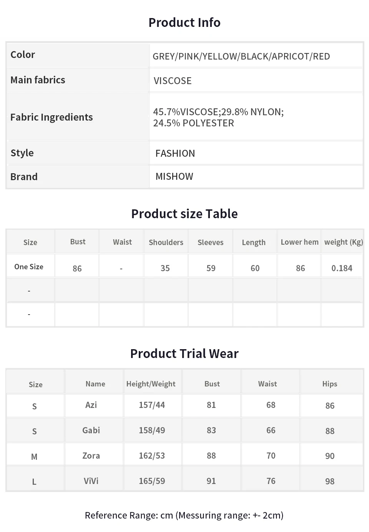
Task: Select Zora's 162/53 height/weight cell
Action: point(152,456)
